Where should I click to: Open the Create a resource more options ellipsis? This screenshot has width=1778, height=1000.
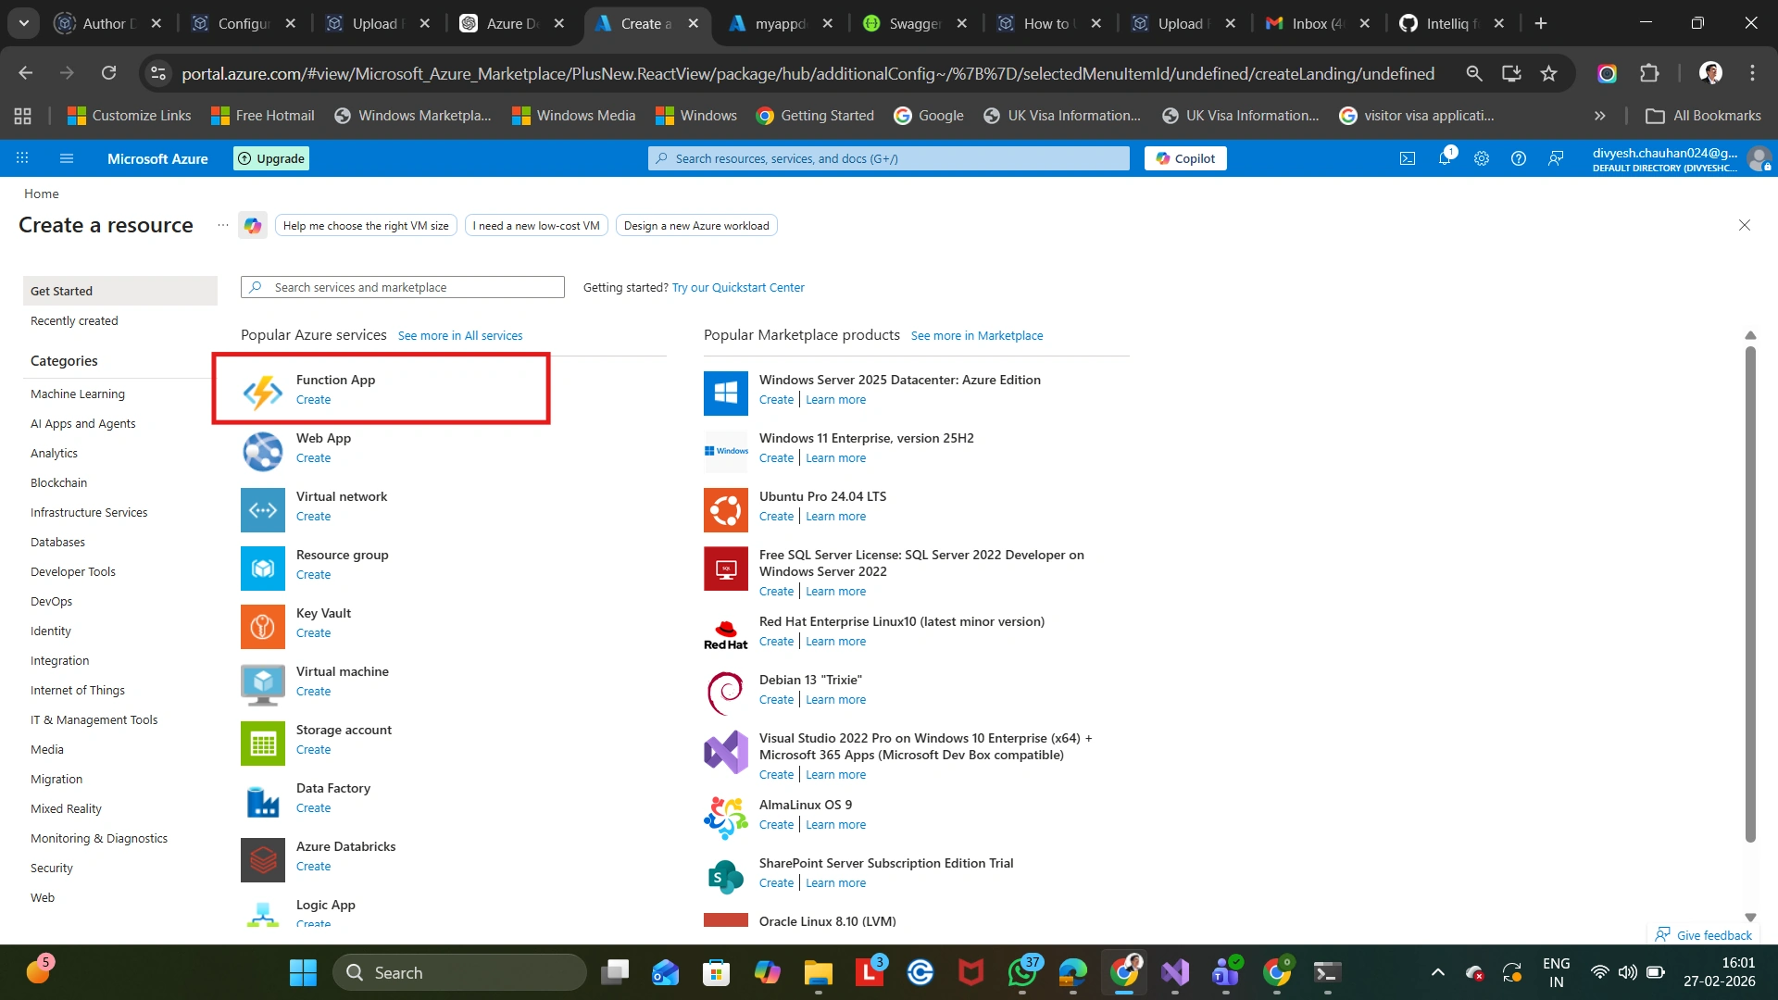[x=223, y=225]
